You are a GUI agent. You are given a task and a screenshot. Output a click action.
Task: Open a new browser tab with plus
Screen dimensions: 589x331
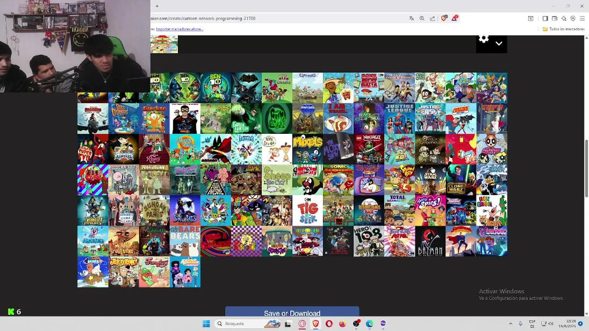coord(157,6)
